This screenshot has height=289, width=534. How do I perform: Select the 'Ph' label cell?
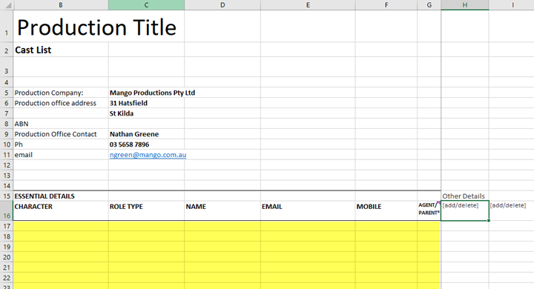(61, 144)
